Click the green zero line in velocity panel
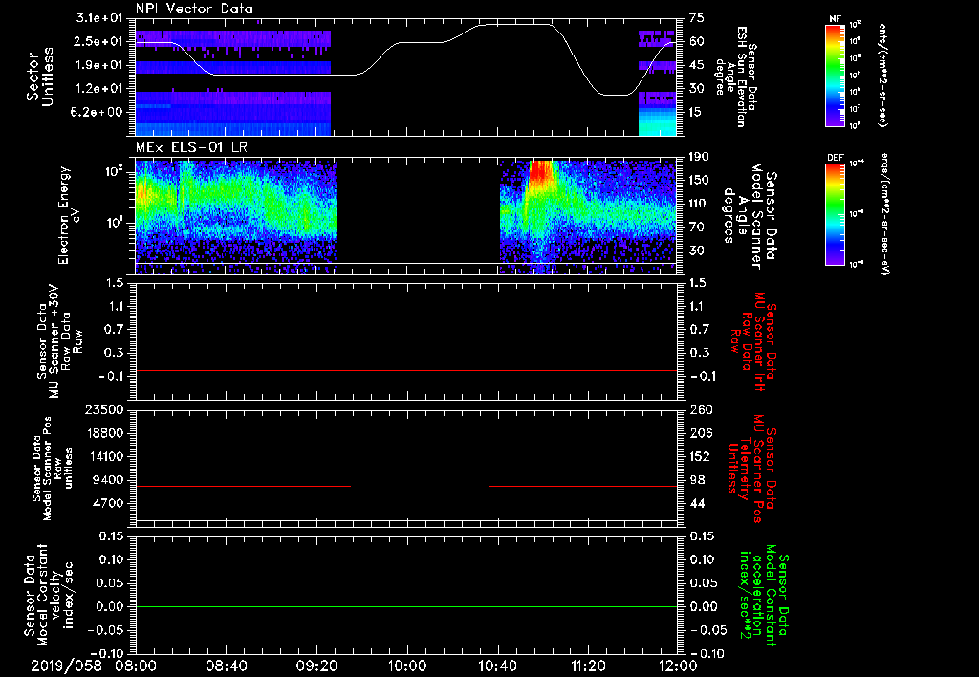This screenshot has height=677, width=979. point(406,607)
